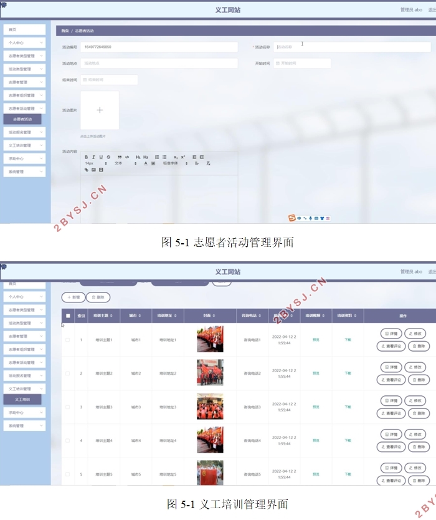Sort the table by the 城市 column
The width and height of the screenshot is (436, 520).
(140, 315)
